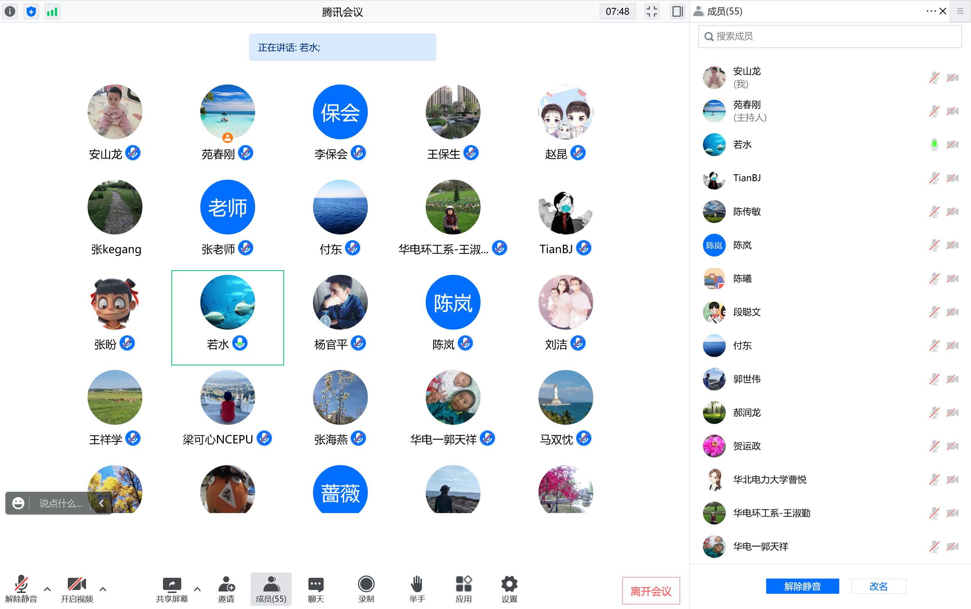Check the network signal bars icon
This screenshot has width=971, height=609.
53,11
